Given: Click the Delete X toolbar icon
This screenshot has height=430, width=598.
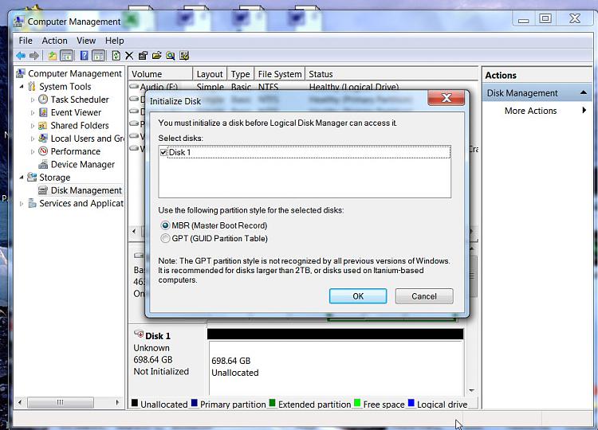Looking at the screenshot, I should tap(129, 56).
